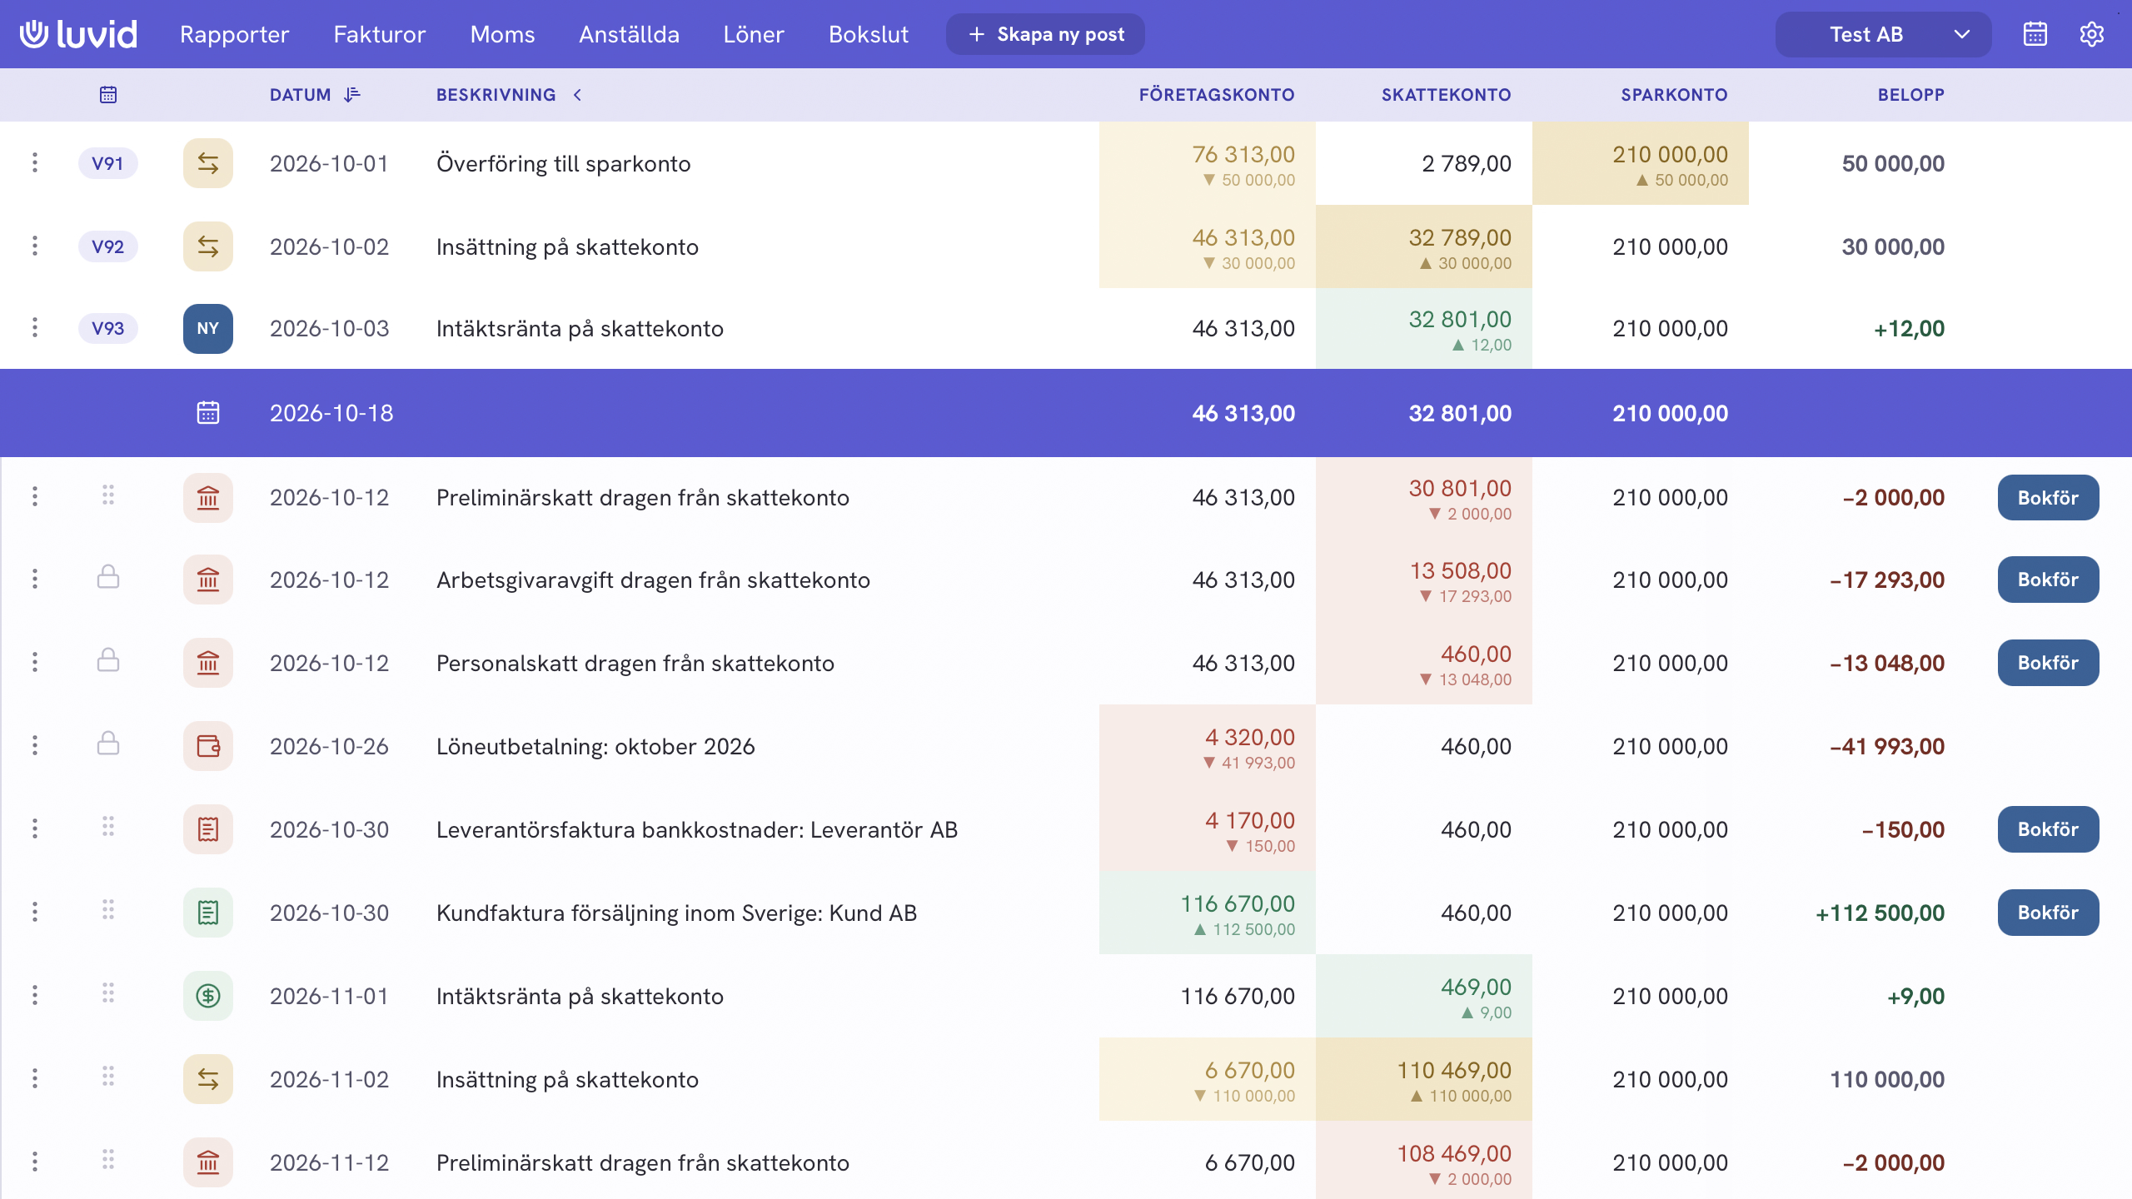Image resolution: width=2132 pixels, height=1199 pixels.
Task: Open the Löner section
Action: point(754,34)
